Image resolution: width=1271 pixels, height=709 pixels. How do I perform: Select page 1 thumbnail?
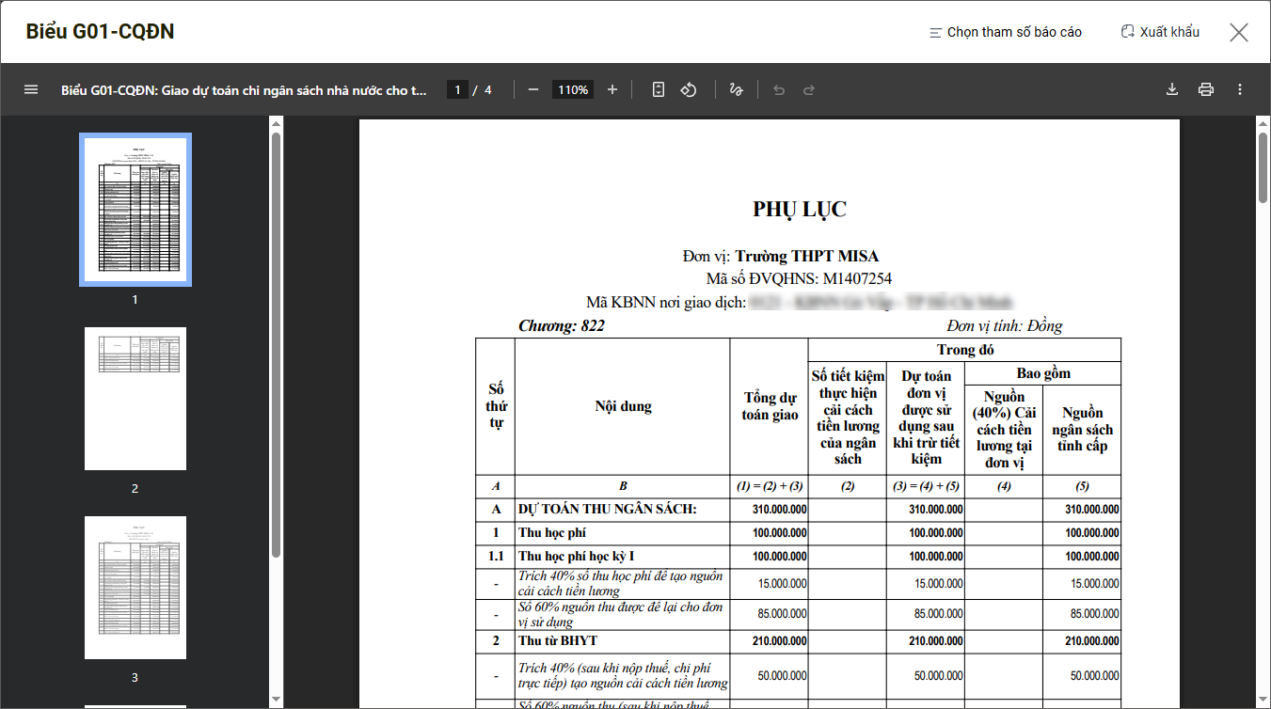pos(135,209)
